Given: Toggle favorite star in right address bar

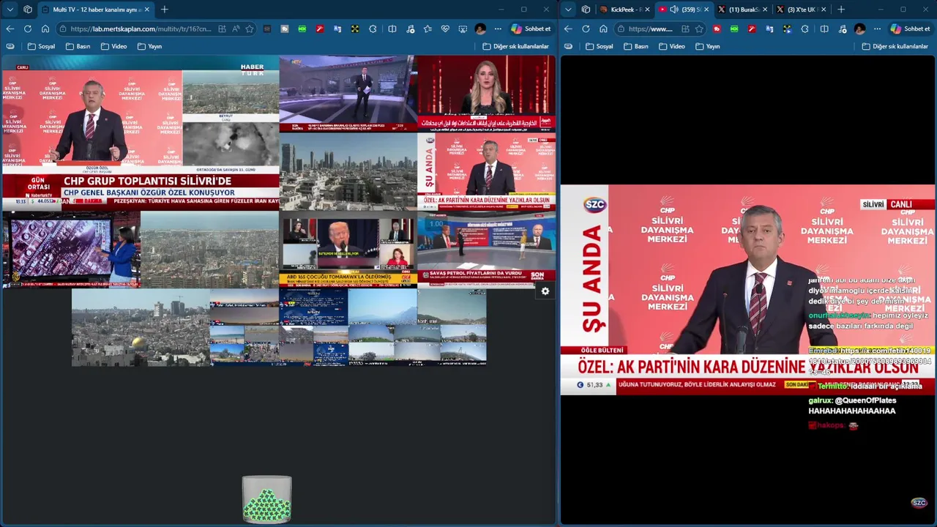Looking at the screenshot, I should [x=699, y=29].
